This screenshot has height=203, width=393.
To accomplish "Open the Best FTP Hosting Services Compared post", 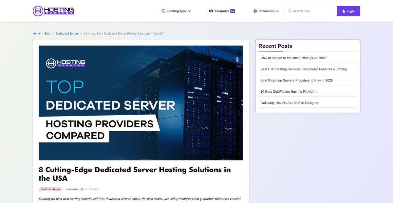I will pos(304,69).
